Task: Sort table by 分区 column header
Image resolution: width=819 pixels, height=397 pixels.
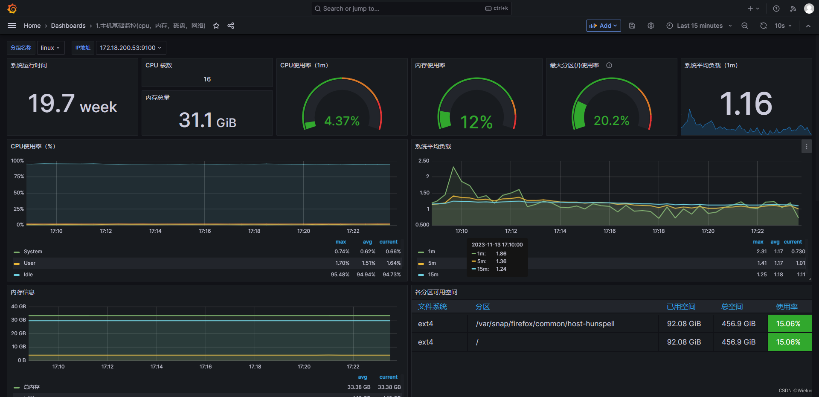Action: [482, 307]
